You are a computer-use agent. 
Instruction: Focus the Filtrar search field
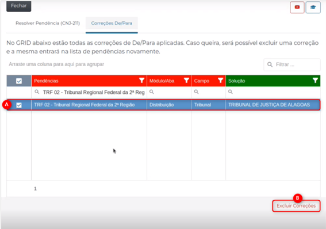point(292,64)
